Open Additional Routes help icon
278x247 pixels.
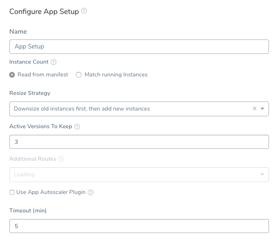coord(61,159)
